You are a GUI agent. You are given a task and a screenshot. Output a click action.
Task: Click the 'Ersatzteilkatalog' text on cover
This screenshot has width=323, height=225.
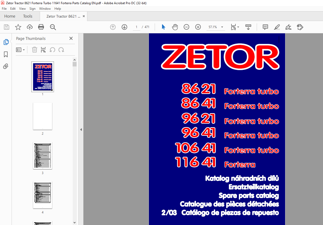[254, 187]
